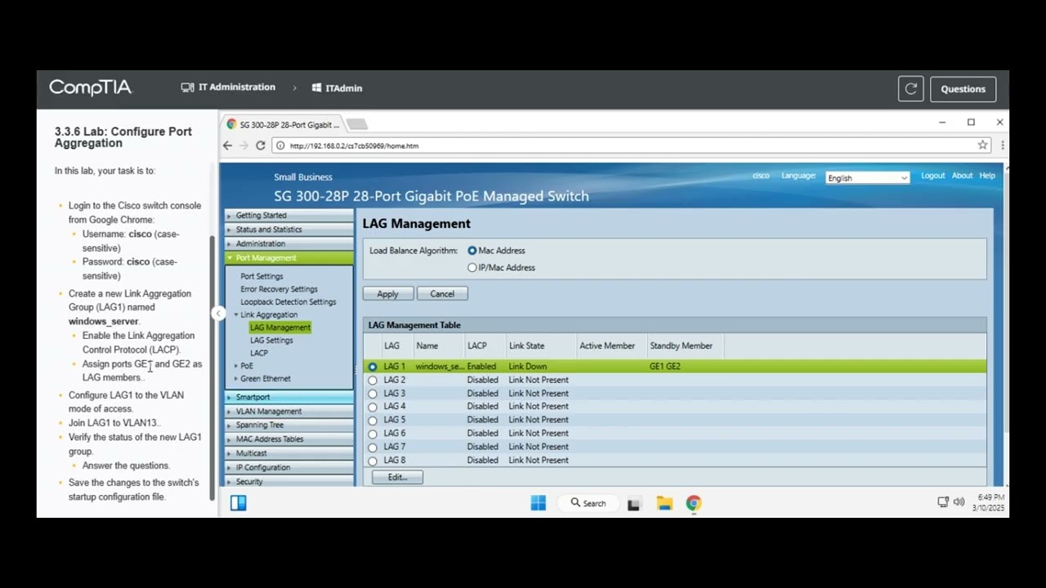Screen dimensions: 1046x588
Task: Select the LAG 3 radio button
Action: [x=373, y=394]
